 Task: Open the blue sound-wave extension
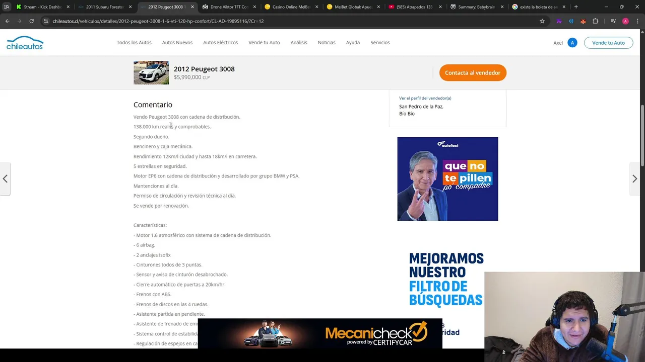coord(571,21)
